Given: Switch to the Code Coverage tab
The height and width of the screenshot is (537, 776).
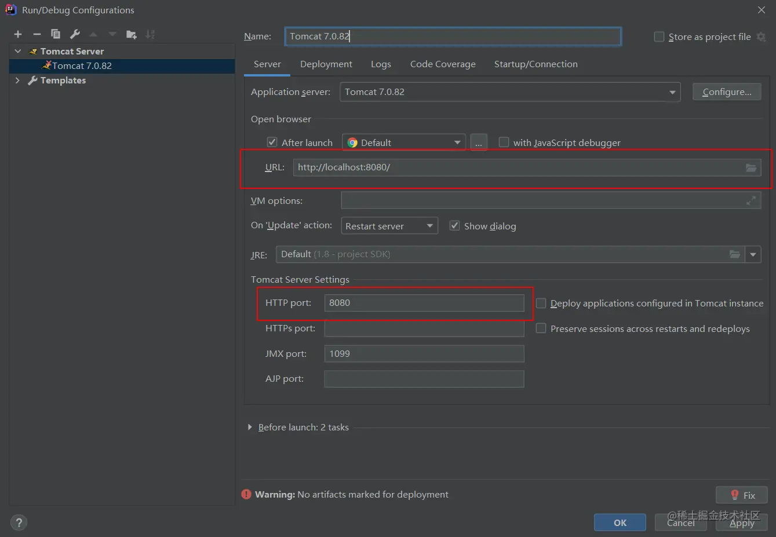Looking at the screenshot, I should pos(443,64).
